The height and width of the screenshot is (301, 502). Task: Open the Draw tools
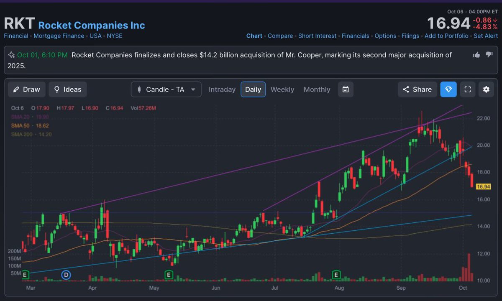[x=27, y=89]
